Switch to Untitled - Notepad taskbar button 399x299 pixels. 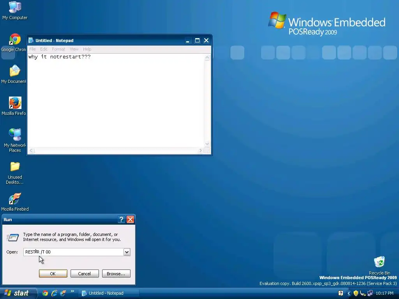pyautogui.click(x=109, y=293)
